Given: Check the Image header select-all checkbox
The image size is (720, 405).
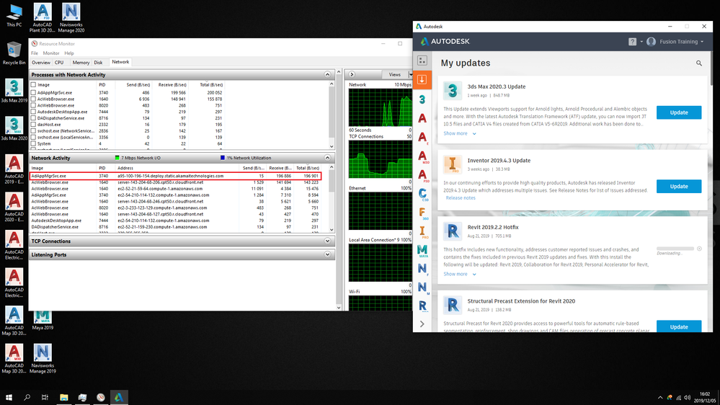Looking at the screenshot, I should 33,84.
